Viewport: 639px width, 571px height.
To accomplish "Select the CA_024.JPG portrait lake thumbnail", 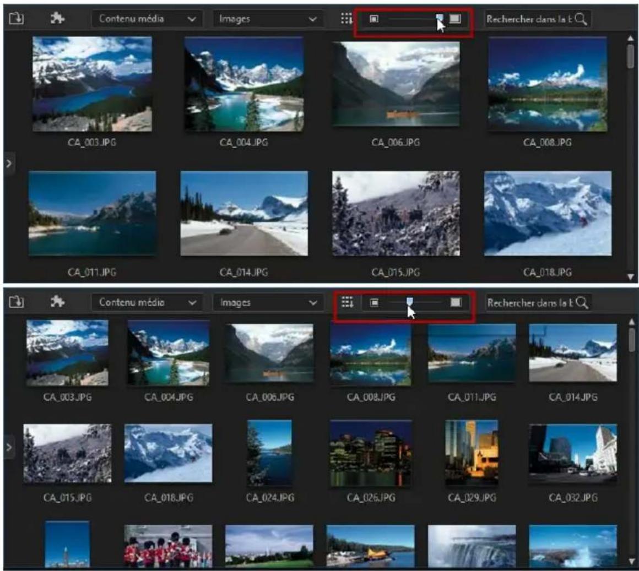I will point(269,453).
